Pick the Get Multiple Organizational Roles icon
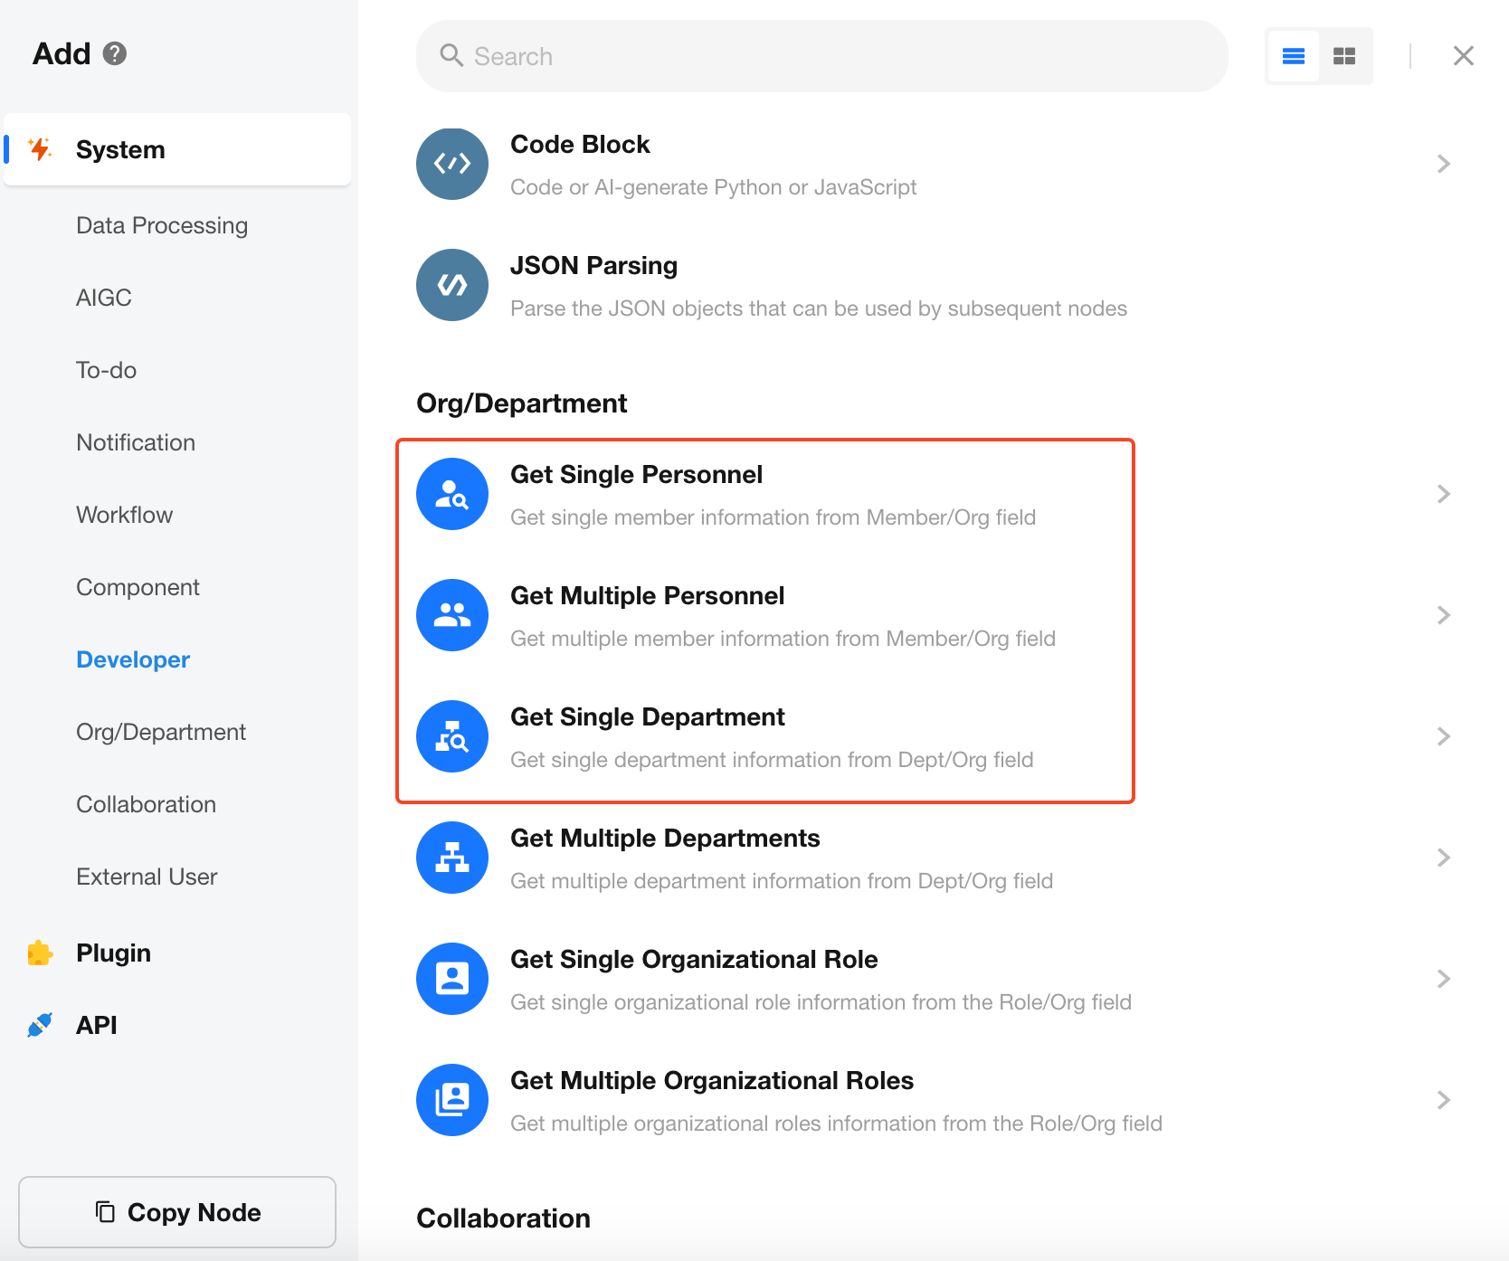 452,1100
